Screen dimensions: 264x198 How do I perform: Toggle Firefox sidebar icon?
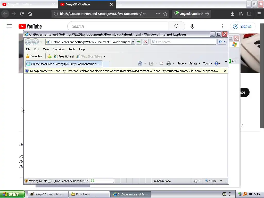(249, 14)
